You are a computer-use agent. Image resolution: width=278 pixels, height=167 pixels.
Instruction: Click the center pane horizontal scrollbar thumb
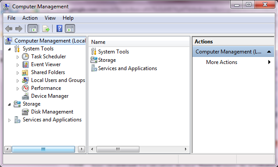[118, 149]
